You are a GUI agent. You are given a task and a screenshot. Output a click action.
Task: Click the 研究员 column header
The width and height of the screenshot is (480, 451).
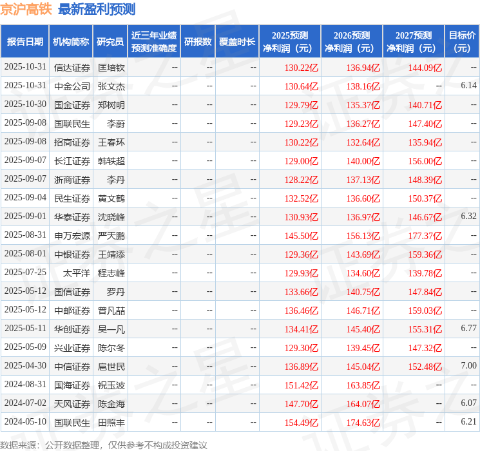tap(110, 42)
